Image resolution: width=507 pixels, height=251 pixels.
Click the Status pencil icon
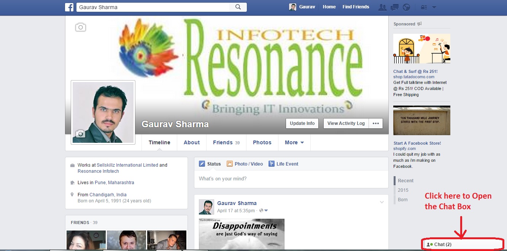pos(202,164)
